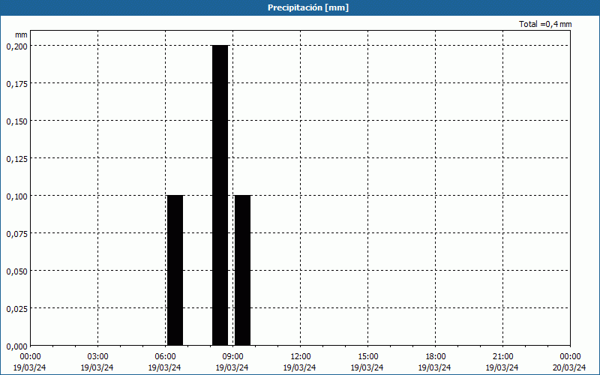Select the Total =0,4 mm text
Screen dimensions: 600x375
click(545, 24)
